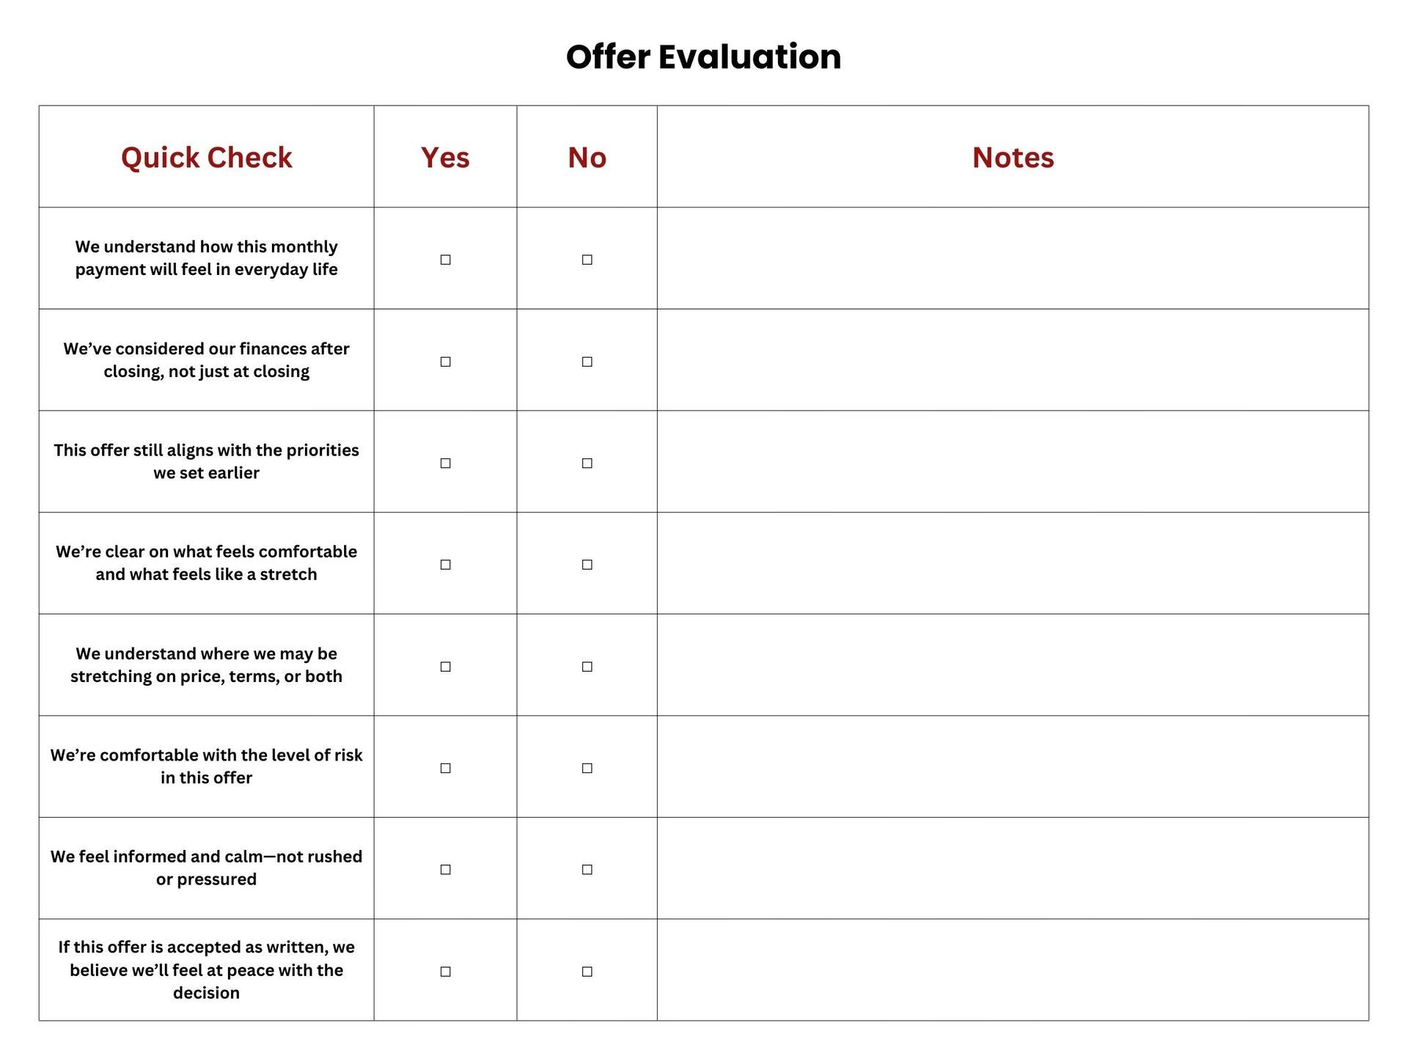The width and height of the screenshot is (1408, 1056).
Task: Click the Quick Check column header
Action: coord(206,158)
